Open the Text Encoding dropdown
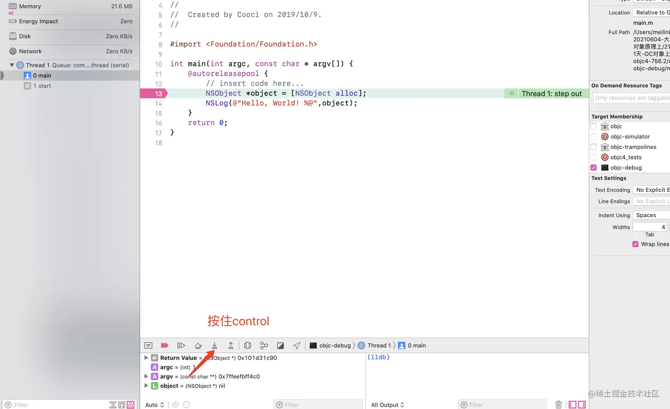This screenshot has width=670, height=409. tap(651, 190)
